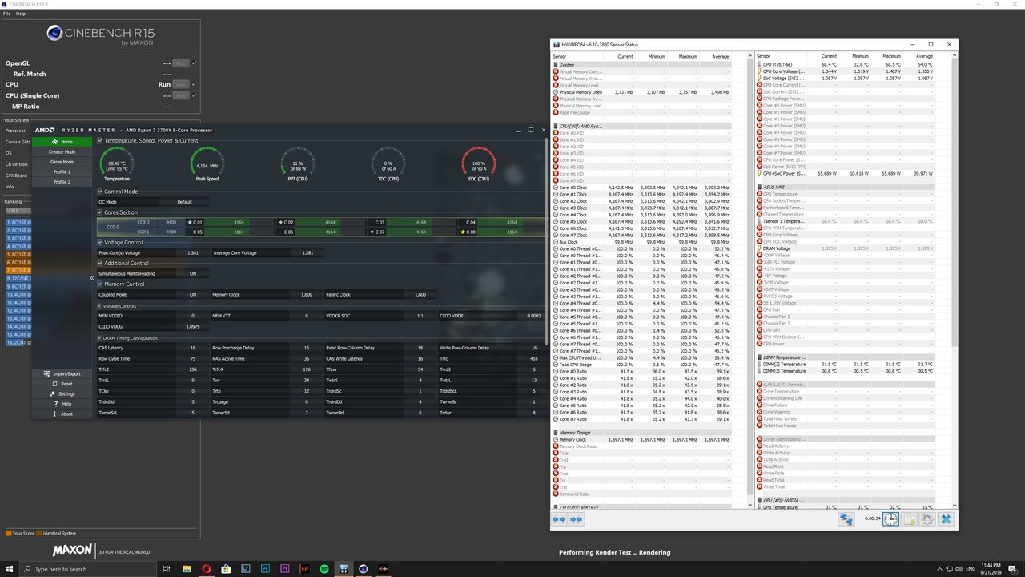The height and width of the screenshot is (577, 1025).
Task: Click HWiNFO logging sheet icon
Action: coord(910,519)
